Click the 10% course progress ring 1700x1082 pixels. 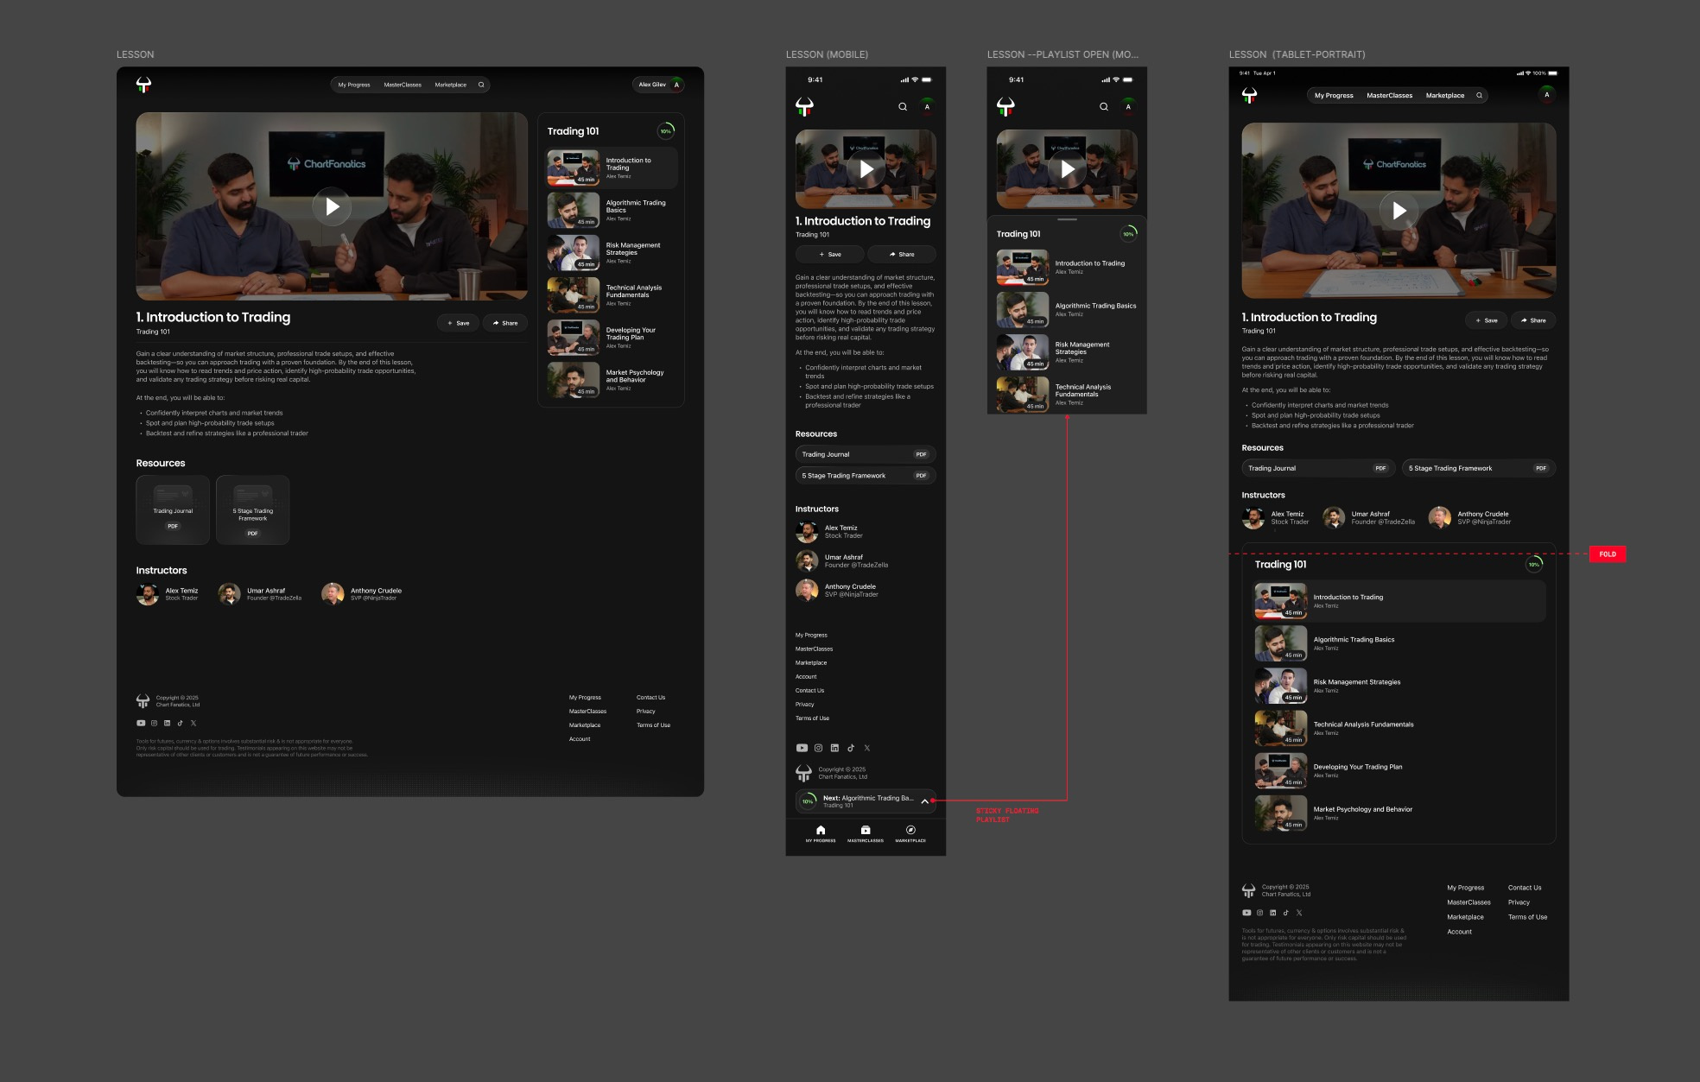click(x=665, y=130)
